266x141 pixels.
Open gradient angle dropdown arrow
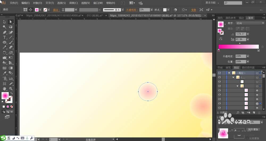[248, 34]
